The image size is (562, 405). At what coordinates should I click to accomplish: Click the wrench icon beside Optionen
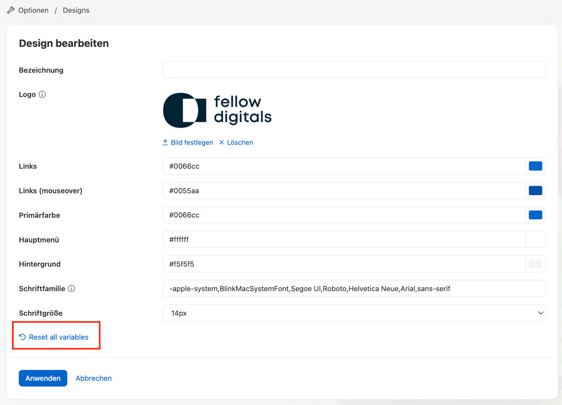tap(11, 10)
